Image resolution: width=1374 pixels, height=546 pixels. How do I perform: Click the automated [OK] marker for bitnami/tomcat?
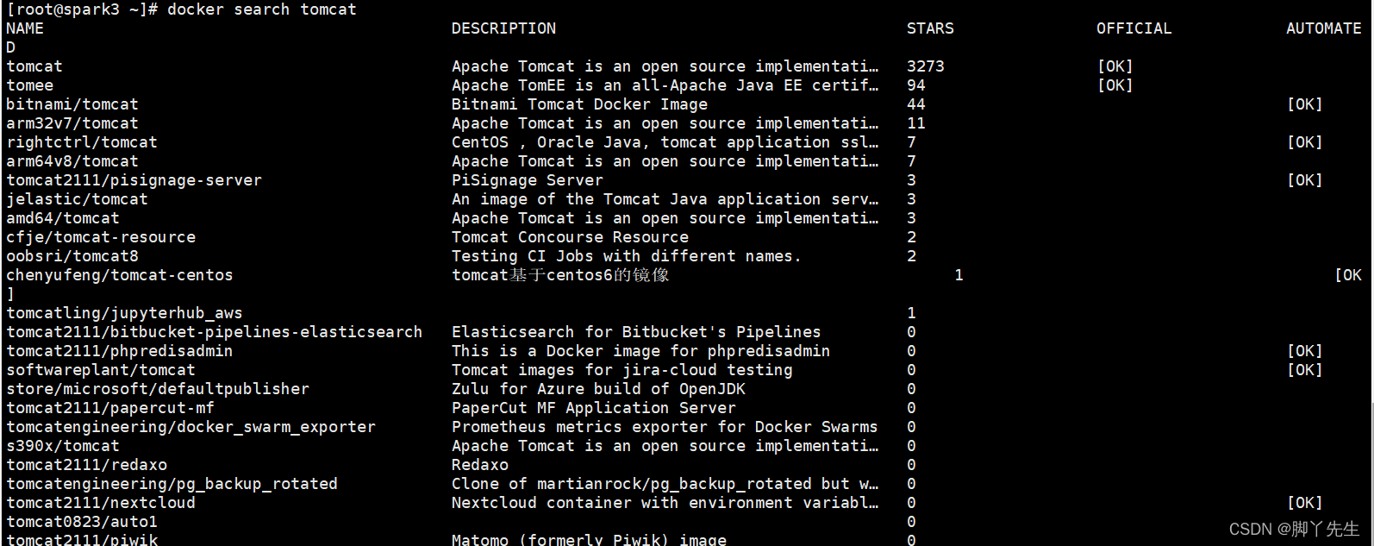[x=1304, y=104]
